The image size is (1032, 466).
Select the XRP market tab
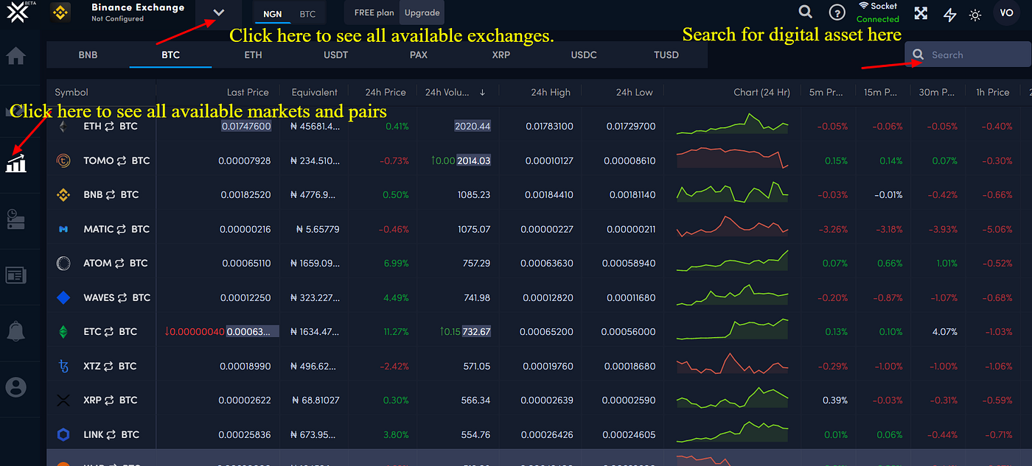[x=501, y=55]
